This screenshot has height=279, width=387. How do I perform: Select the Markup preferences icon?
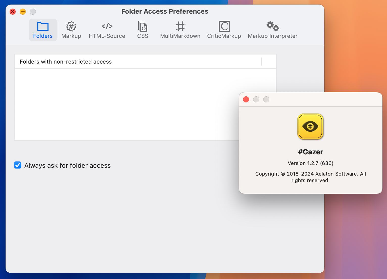(x=71, y=30)
